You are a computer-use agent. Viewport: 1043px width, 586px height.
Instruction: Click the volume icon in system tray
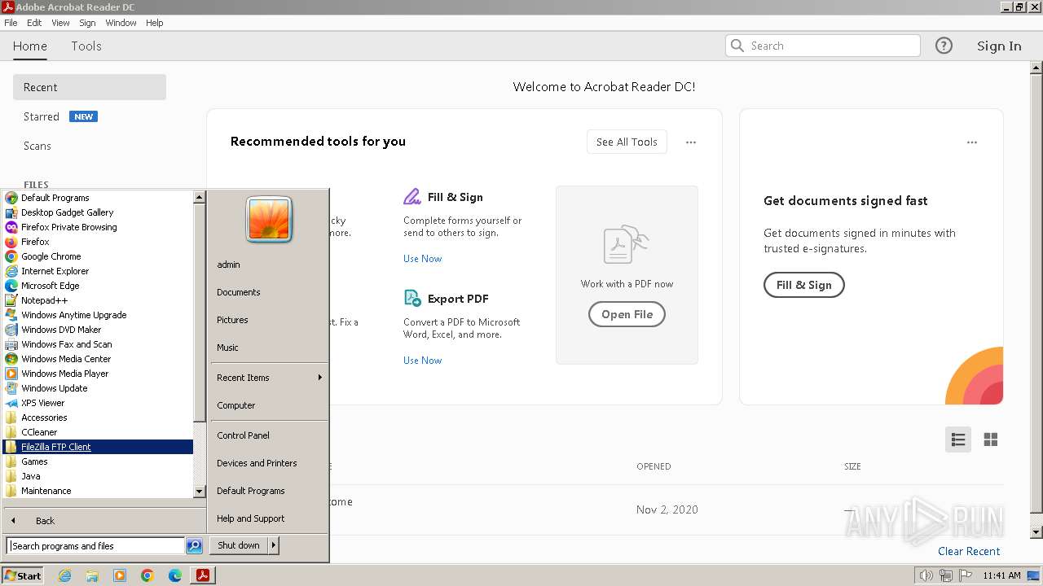point(926,575)
